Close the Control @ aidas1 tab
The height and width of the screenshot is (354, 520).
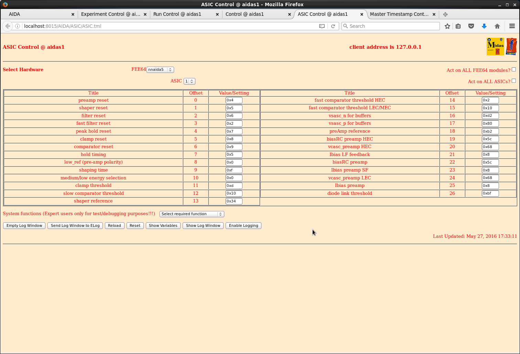[290, 14]
